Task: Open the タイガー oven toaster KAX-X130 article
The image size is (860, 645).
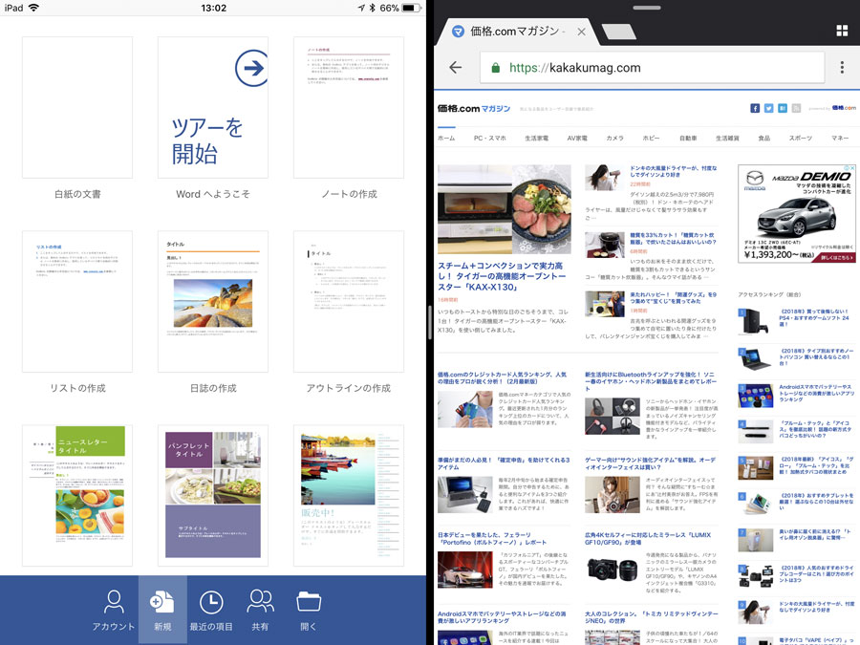Action: coord(502,276)
